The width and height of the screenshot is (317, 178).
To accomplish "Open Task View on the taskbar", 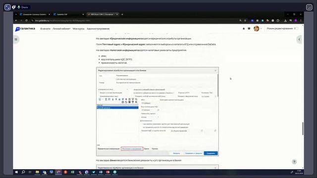I will (30, 172).
